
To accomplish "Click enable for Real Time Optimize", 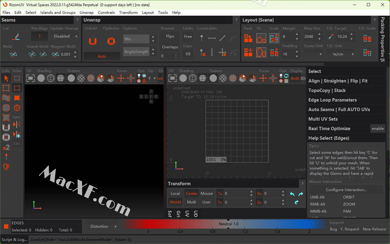I will pyautogui.click(x=378, y=129).
